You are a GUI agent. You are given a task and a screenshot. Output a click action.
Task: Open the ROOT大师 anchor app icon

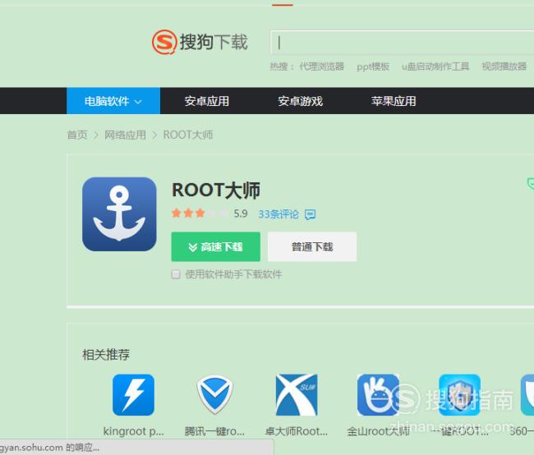[119, 214]
